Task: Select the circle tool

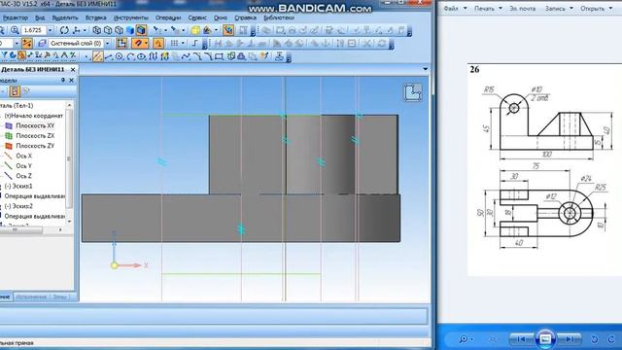Action: (x=120, y=56)
